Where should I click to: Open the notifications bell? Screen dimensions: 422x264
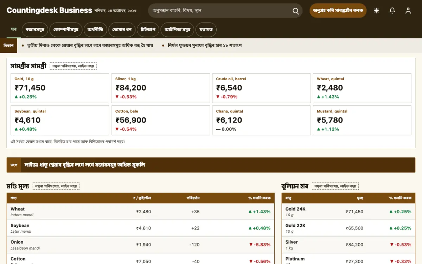[x=392, y=11]
